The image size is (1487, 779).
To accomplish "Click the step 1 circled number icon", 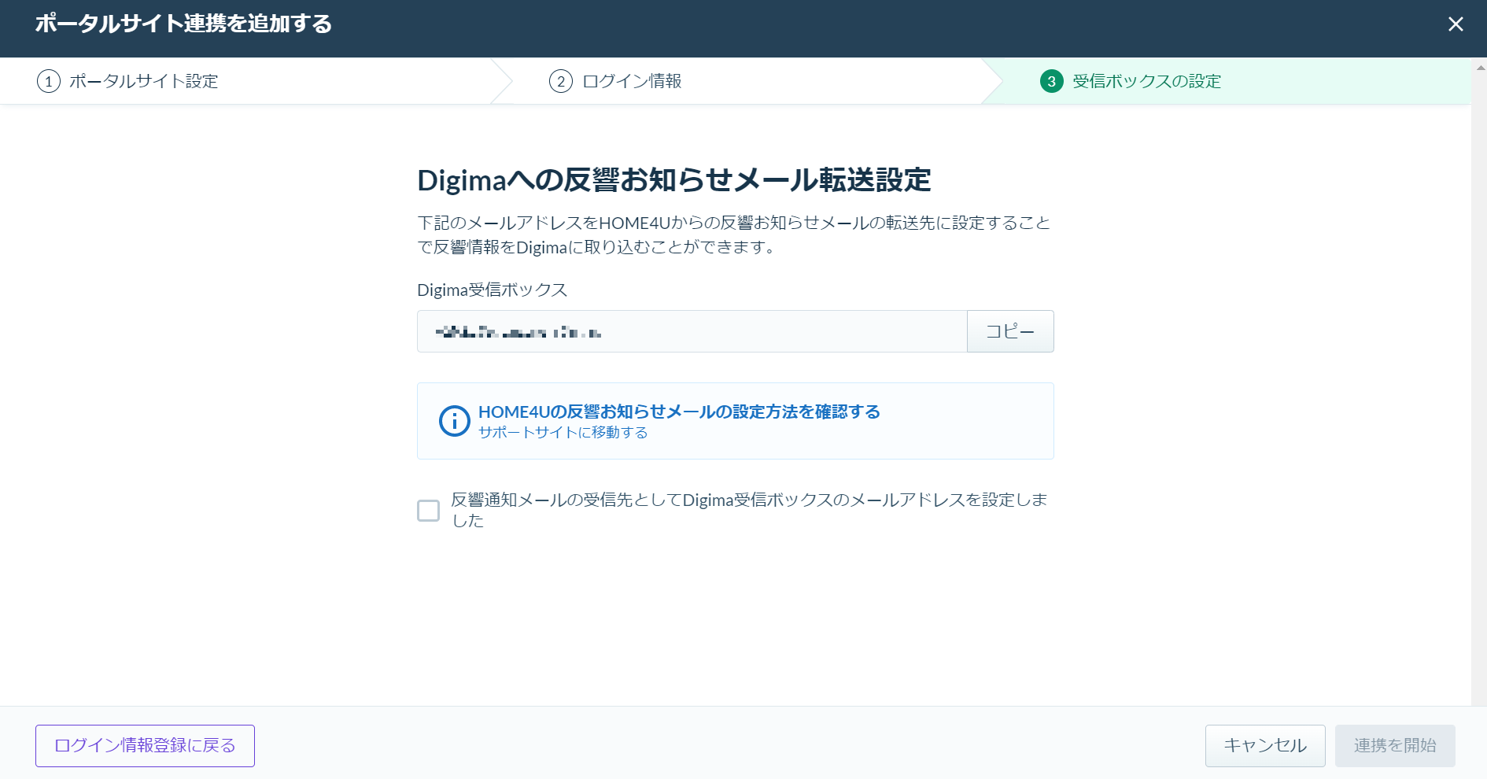I will (49, 81).
